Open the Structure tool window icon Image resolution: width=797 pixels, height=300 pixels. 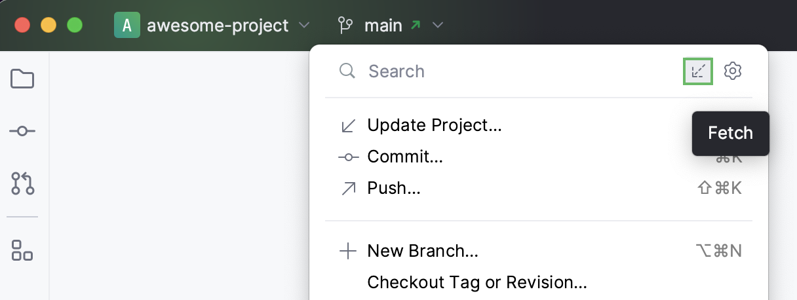[x=22, y=250]
